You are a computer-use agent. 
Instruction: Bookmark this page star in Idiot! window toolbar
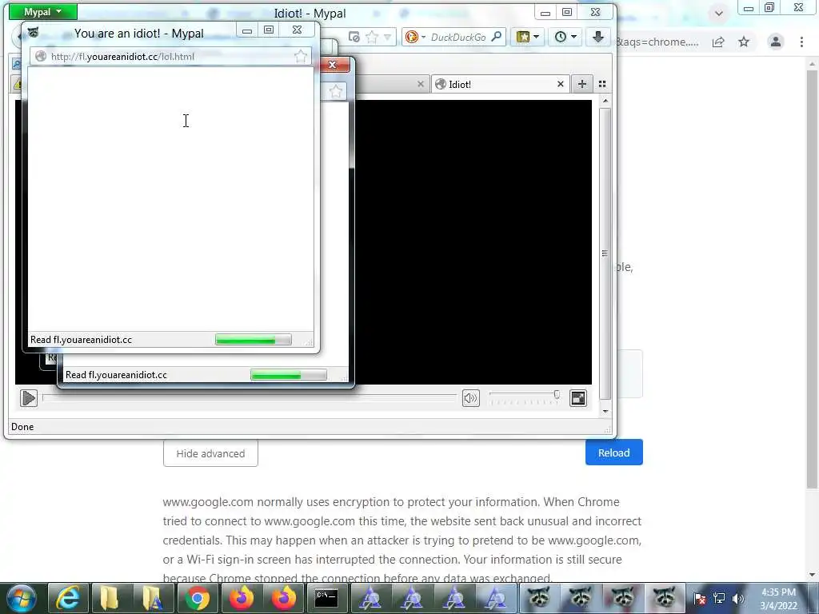371,37
